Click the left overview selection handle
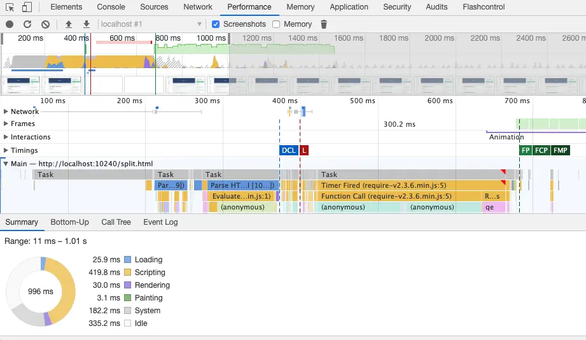The height and width of the screenshot is (340, 586). 3,39
